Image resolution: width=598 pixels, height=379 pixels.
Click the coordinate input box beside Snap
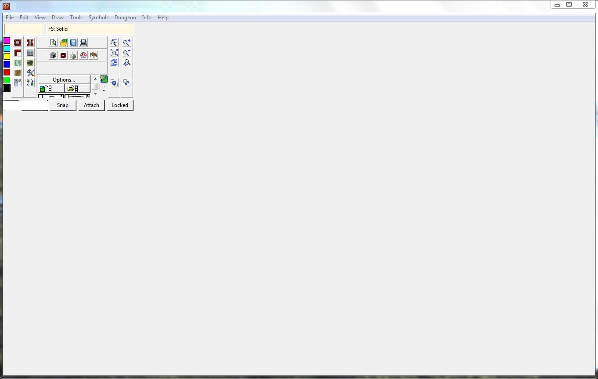pos(26,105)
